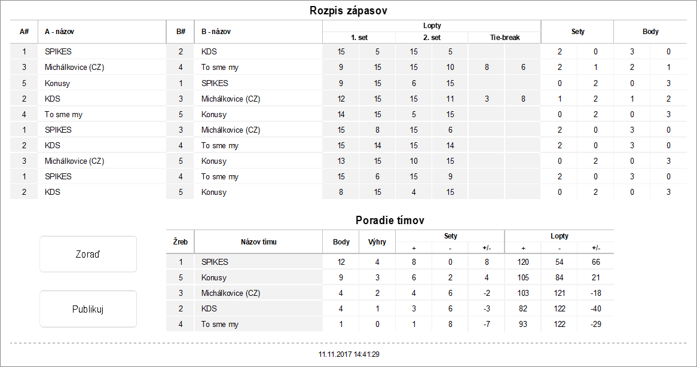The image size is (697, 367).
Task: Click the Sety header in match schedule
Action: pos(577,32)
